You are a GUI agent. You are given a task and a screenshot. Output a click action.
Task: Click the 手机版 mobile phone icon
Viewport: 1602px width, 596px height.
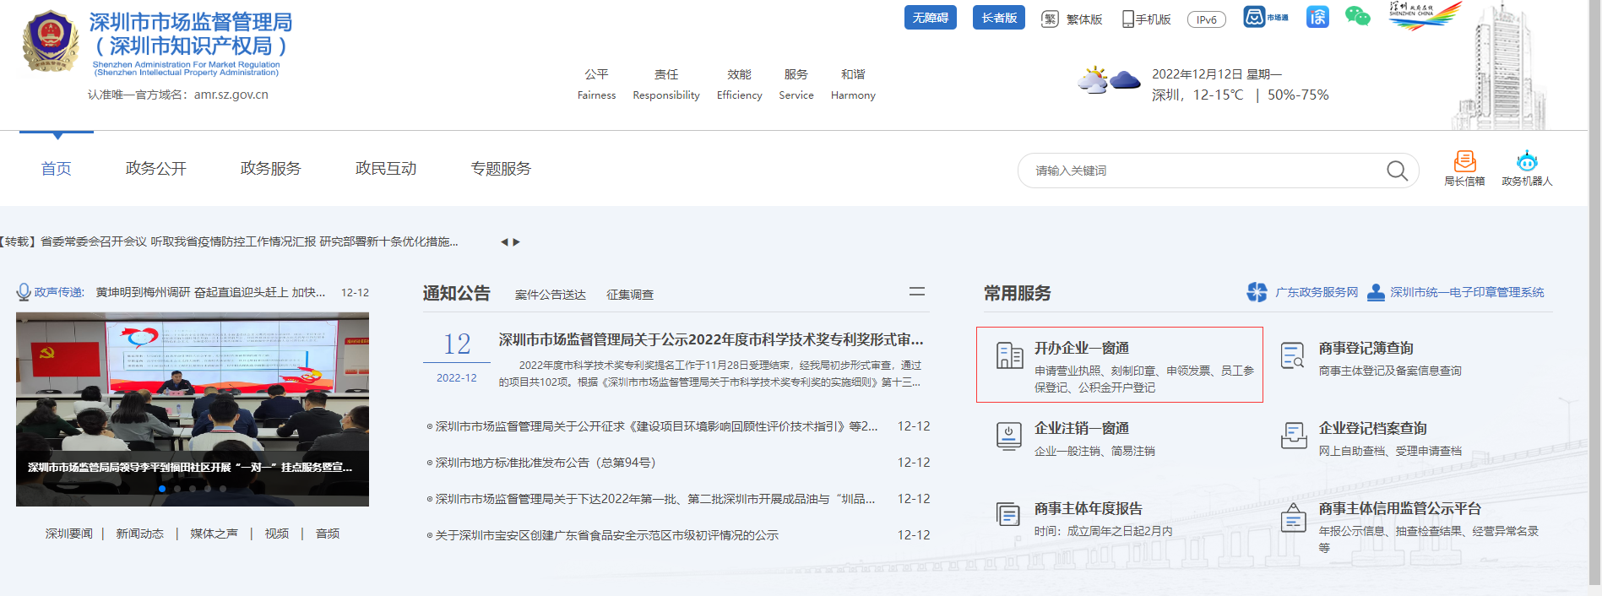[1127, 19]
